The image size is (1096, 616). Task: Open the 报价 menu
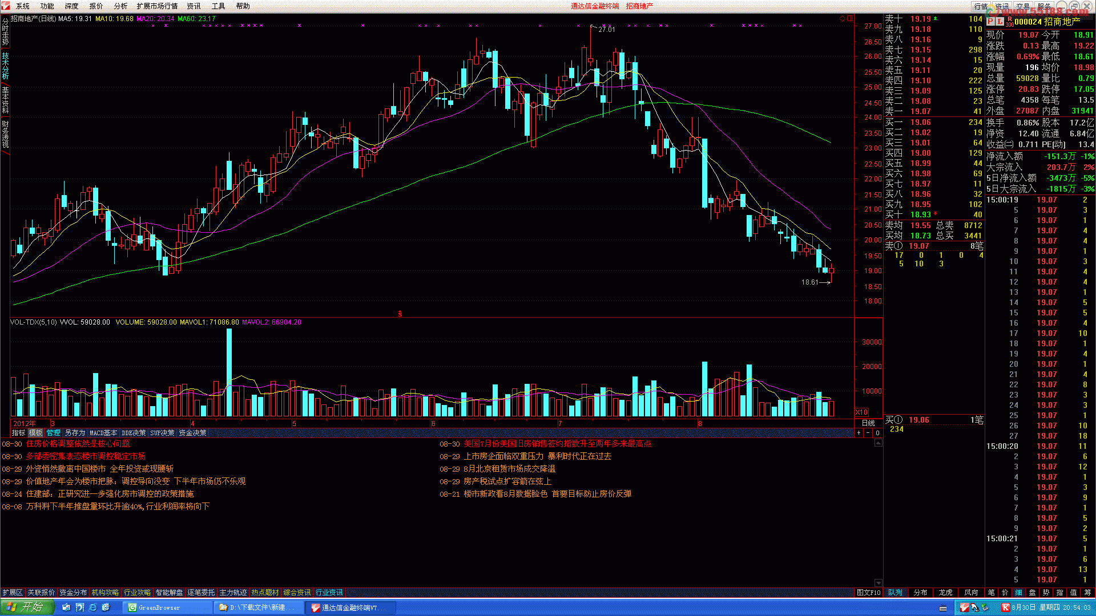[96, 6]
